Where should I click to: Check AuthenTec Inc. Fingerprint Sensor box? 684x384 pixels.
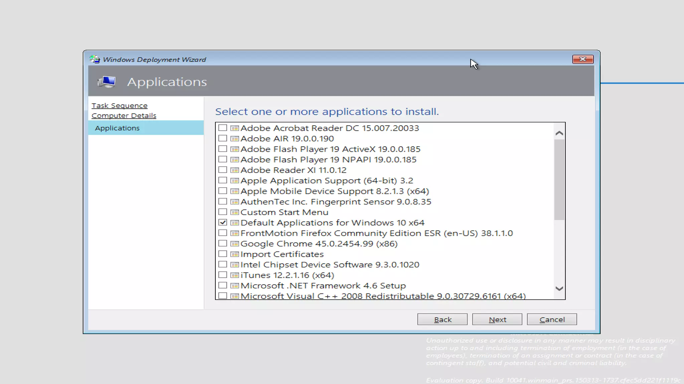[x=223, y=201]
